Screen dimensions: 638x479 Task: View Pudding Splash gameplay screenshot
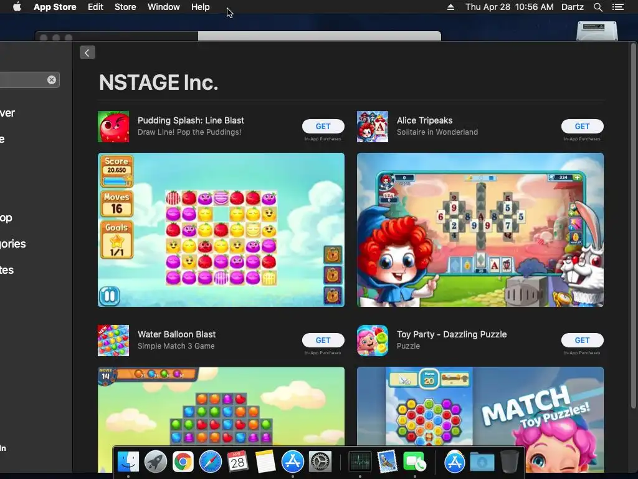click(x=221, y=230)
